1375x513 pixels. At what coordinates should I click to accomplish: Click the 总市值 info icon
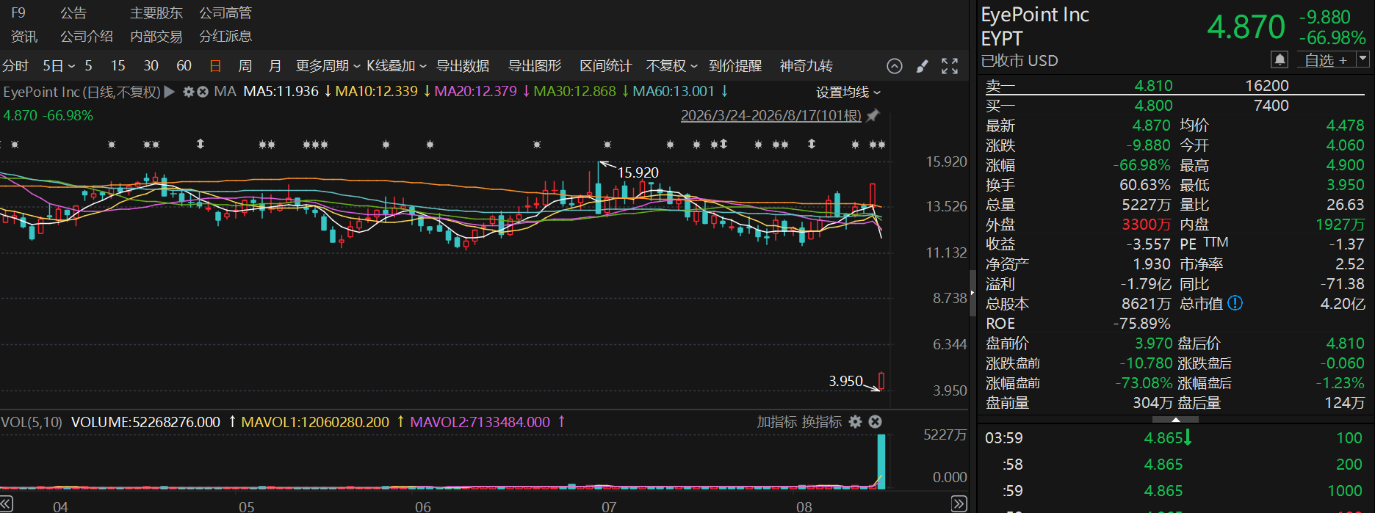1235,303
